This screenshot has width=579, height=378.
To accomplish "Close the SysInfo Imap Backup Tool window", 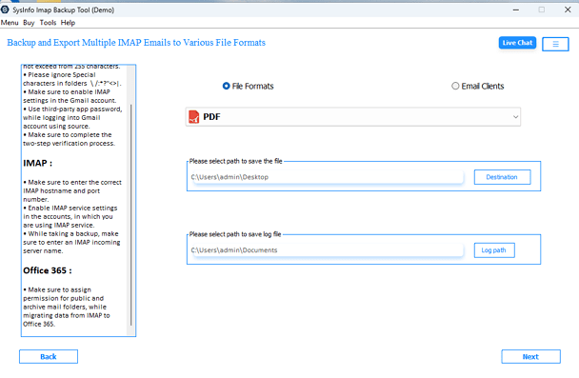I will coord(568,10).
